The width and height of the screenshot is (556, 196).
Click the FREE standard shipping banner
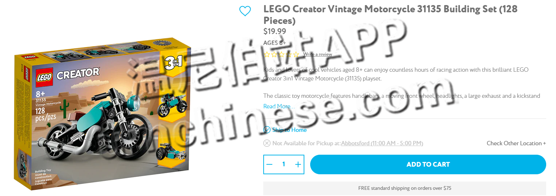coord(405,188)
